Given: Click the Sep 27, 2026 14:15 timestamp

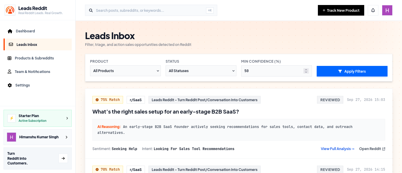Looking at the screenshot, I should (366, 169).
